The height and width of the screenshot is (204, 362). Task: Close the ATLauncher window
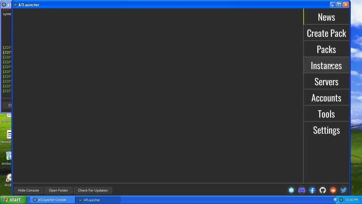(346, 5)
